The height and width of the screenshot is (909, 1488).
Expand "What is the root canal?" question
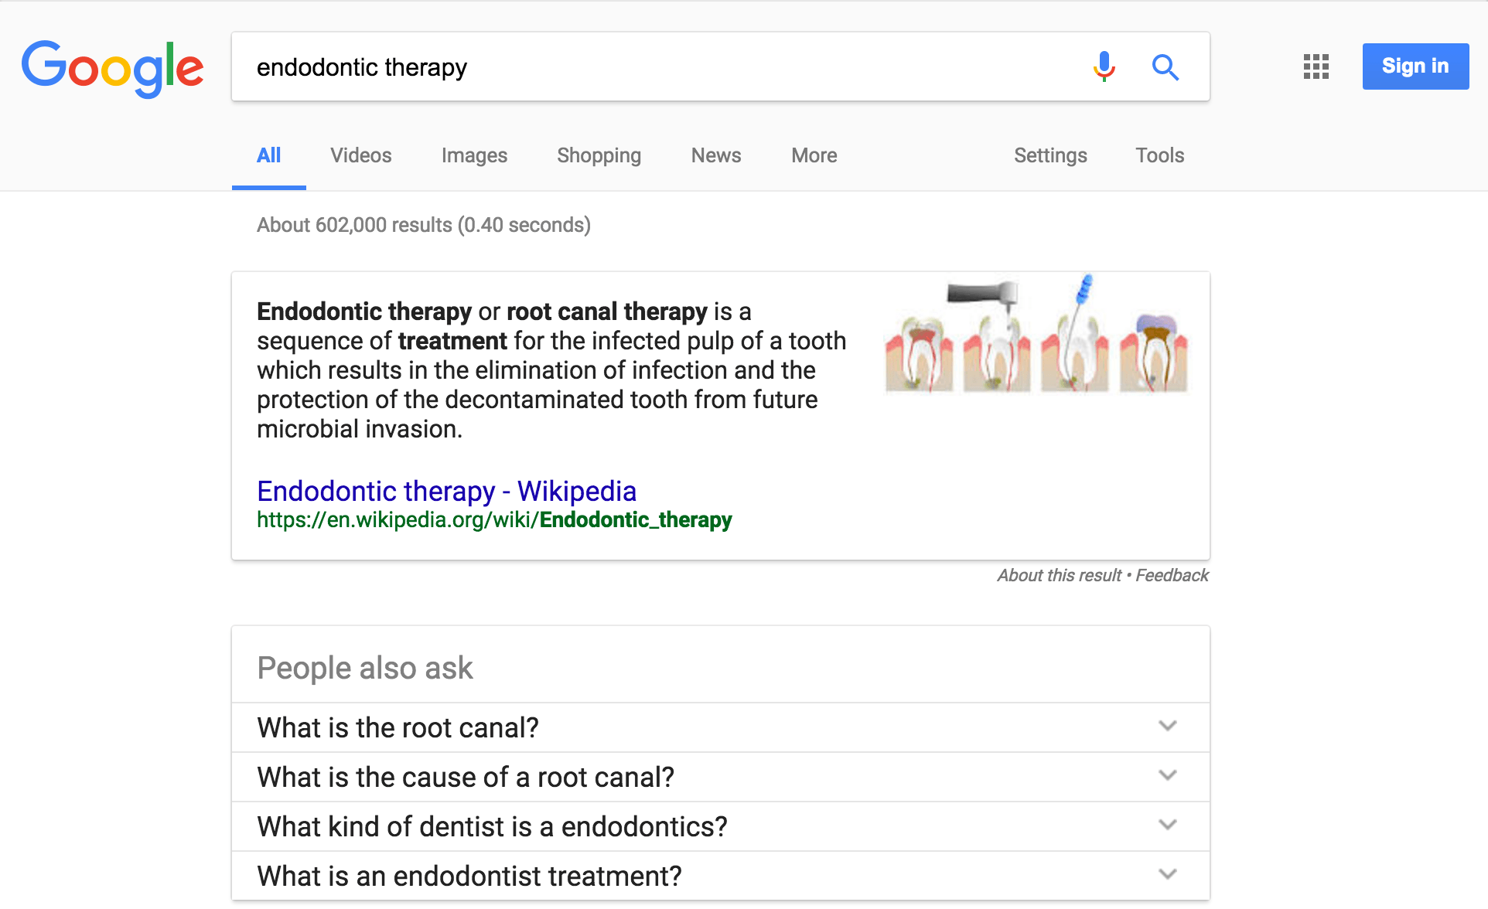tap(721, 727)
